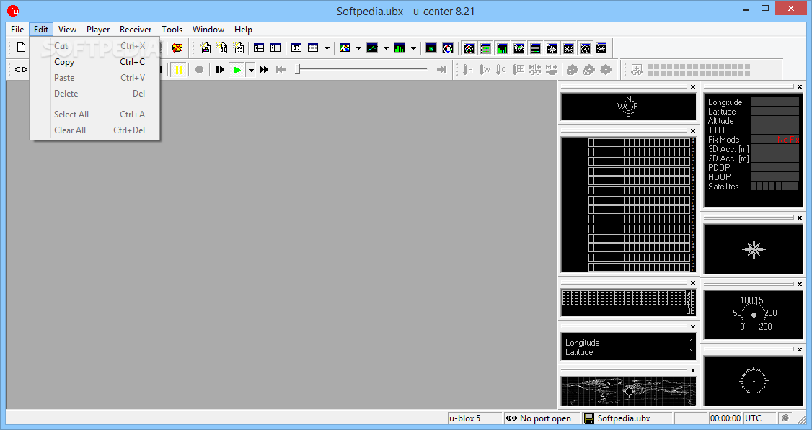The width and height of the screenshot is (812, 430).
Task: Click the third starred text-file toolbar icon
Action: pos(239,48)
